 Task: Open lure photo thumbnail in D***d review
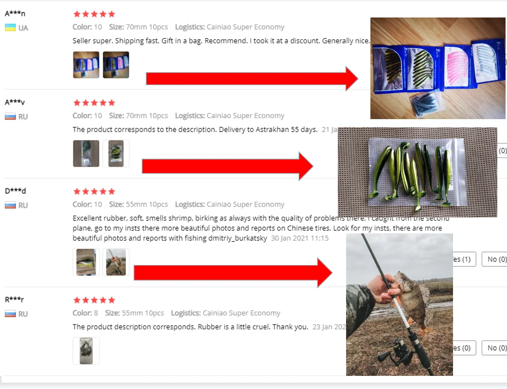click(x=86, y=262)
